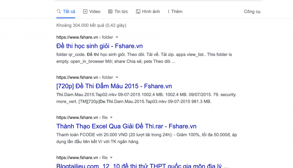Switch to the Tin tức tab
The width and height of the screenshot is (293, 168).
click(x=118, y=12)
